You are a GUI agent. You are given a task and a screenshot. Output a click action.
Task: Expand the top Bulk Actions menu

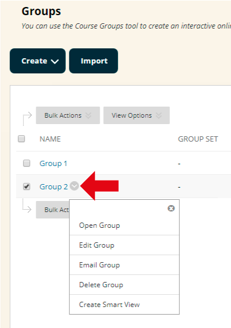tap(68, 115)
